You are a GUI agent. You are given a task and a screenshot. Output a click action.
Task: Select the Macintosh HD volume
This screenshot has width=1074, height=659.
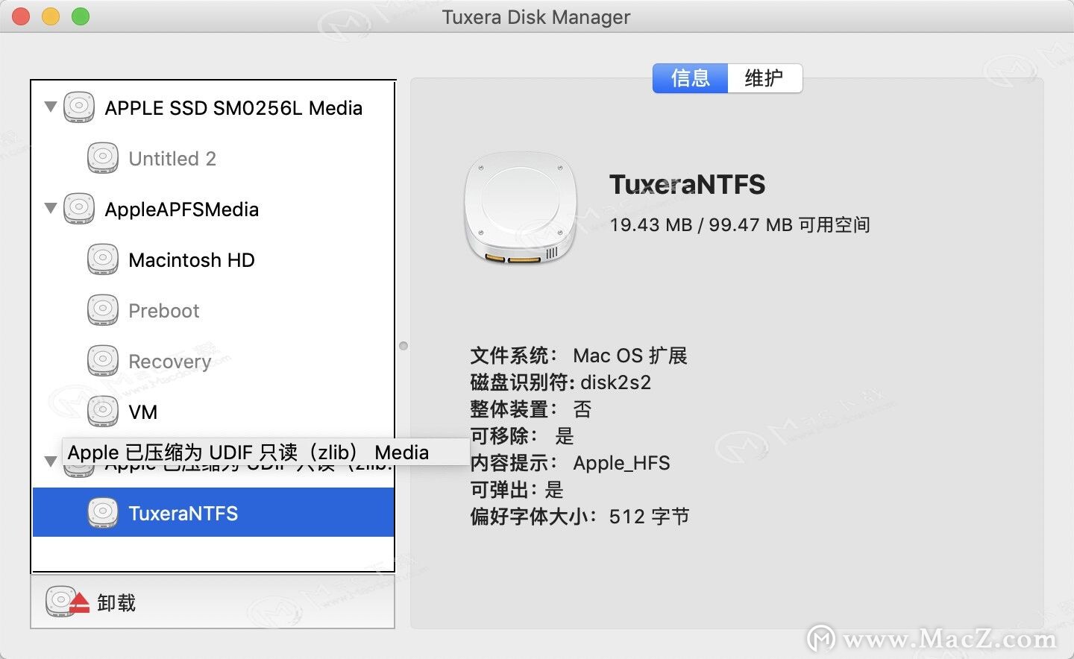pos(213,259)
